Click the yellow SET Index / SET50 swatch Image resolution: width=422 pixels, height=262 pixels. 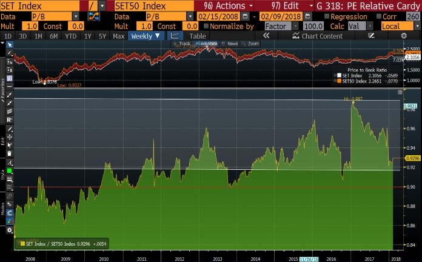[x=22, y=244]
